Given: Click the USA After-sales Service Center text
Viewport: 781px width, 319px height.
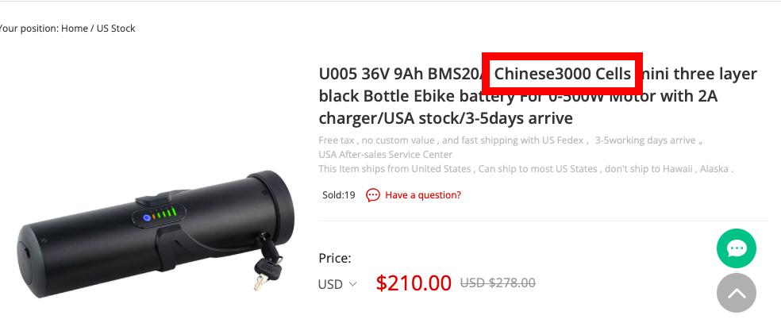Looking at the screenshot, I should click(x=386, y=155).
